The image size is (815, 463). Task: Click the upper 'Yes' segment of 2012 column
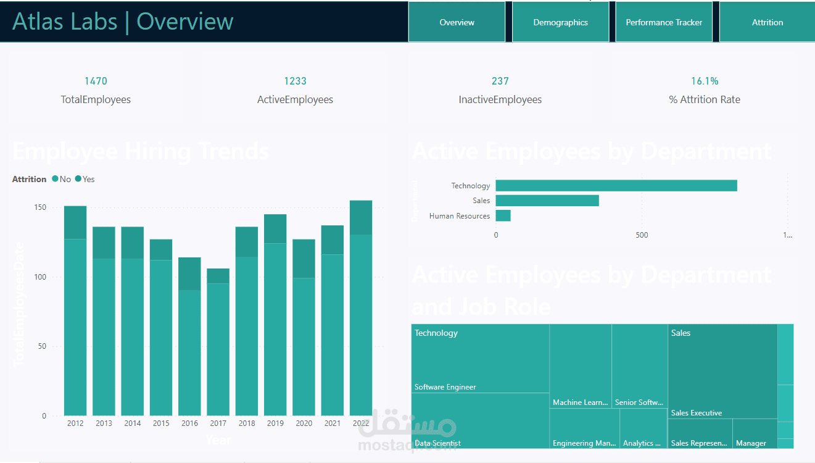point(75,222)
